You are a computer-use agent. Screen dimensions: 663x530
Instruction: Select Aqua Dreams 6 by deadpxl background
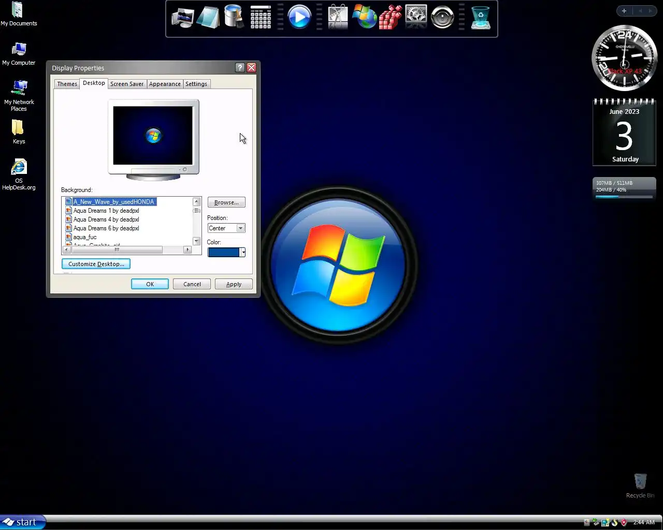coord(106,228)
